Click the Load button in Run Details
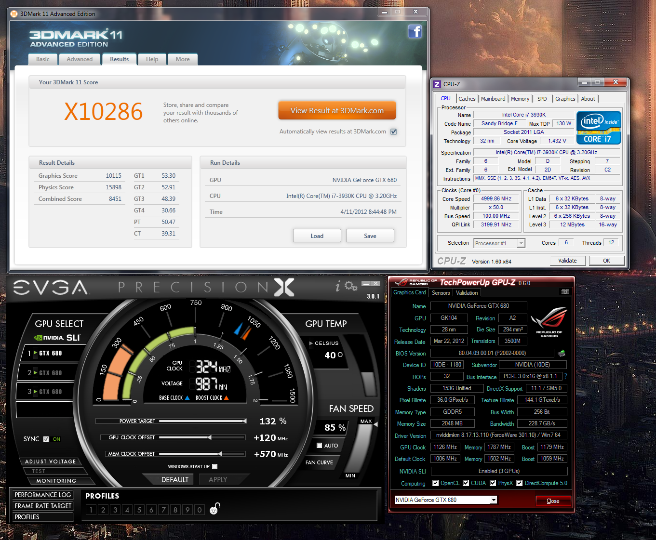656x540 pixels. pyautogui.click(x=317, y=236)
